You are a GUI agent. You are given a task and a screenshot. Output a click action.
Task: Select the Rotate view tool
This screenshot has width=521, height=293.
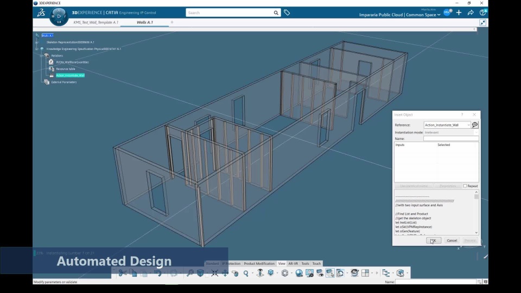coord(235,273)
